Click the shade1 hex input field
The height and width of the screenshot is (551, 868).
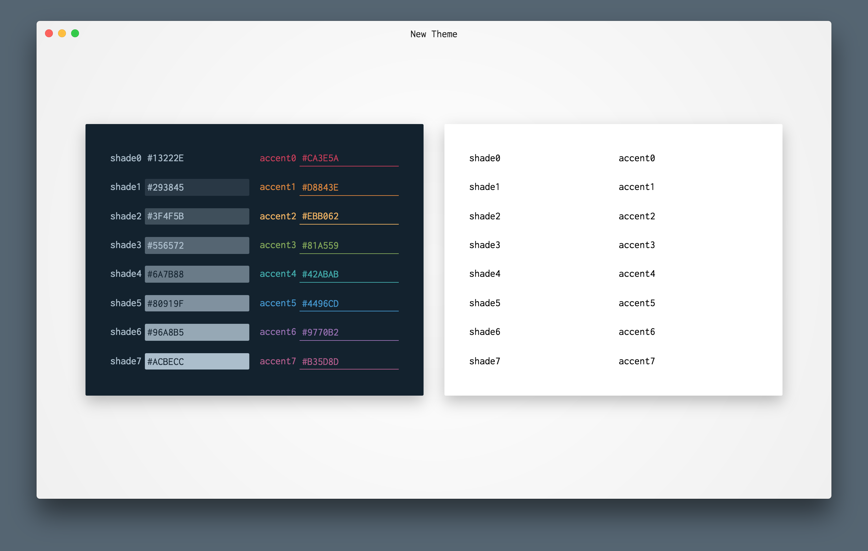click(x=197, y=187)
